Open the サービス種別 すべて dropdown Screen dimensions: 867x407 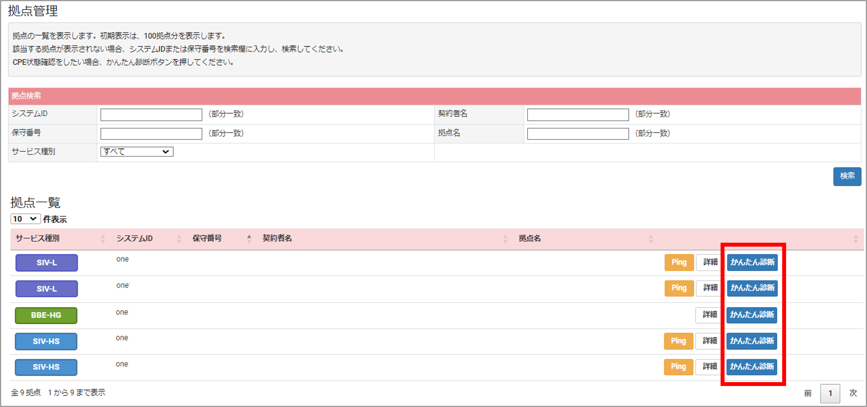coord(137,151)
